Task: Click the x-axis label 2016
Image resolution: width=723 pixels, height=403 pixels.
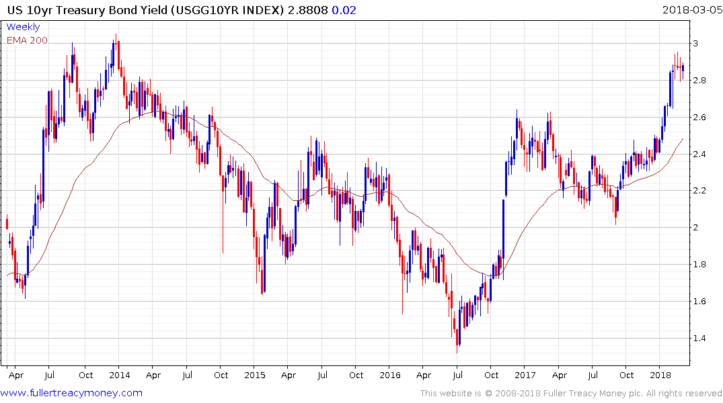Action: 389,375
